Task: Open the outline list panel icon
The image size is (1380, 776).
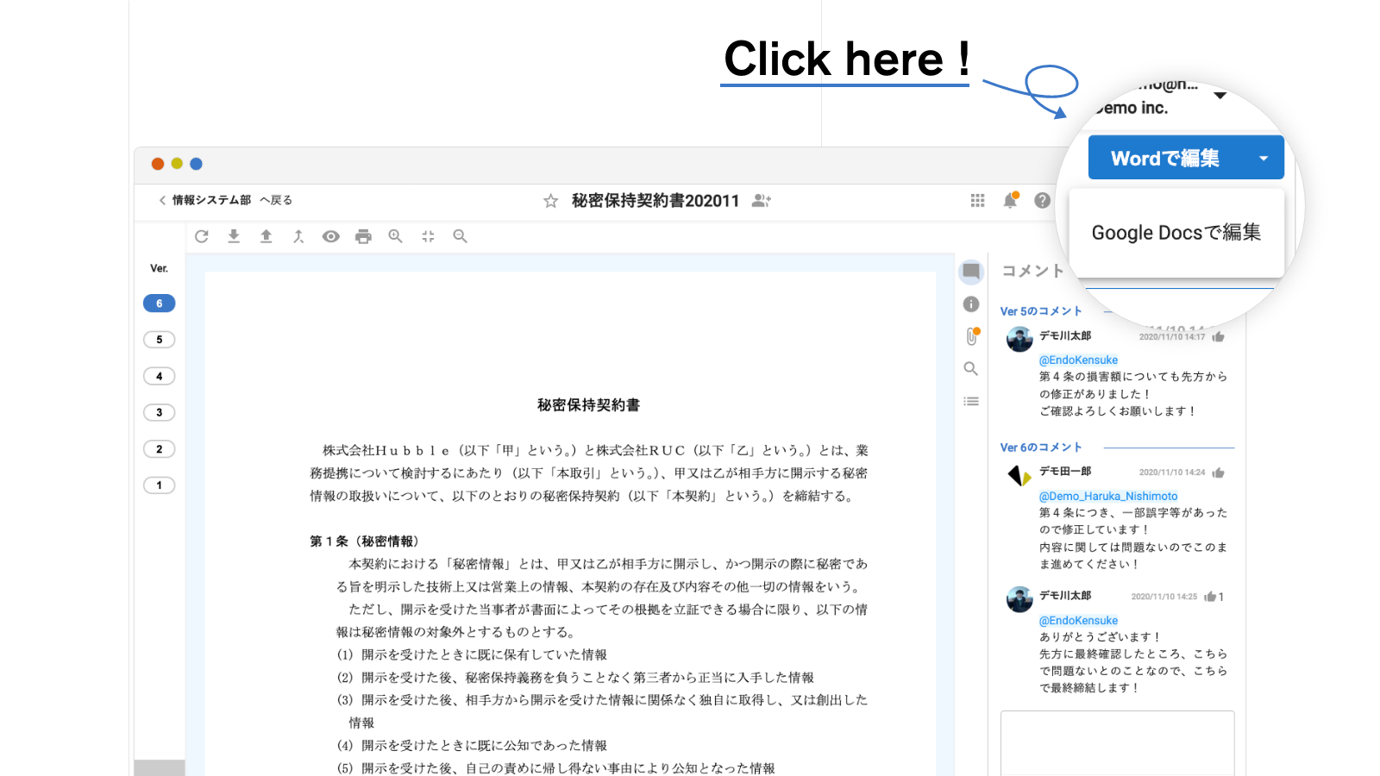Action: [x=971, y=402]
